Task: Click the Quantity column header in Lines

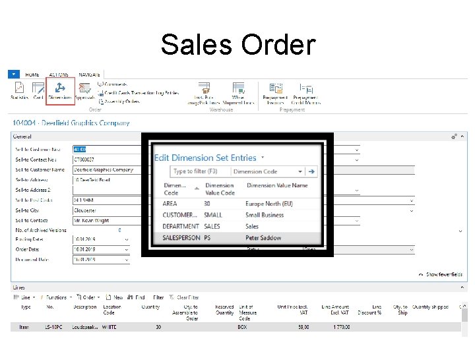Action: click(x=150, y=307)
